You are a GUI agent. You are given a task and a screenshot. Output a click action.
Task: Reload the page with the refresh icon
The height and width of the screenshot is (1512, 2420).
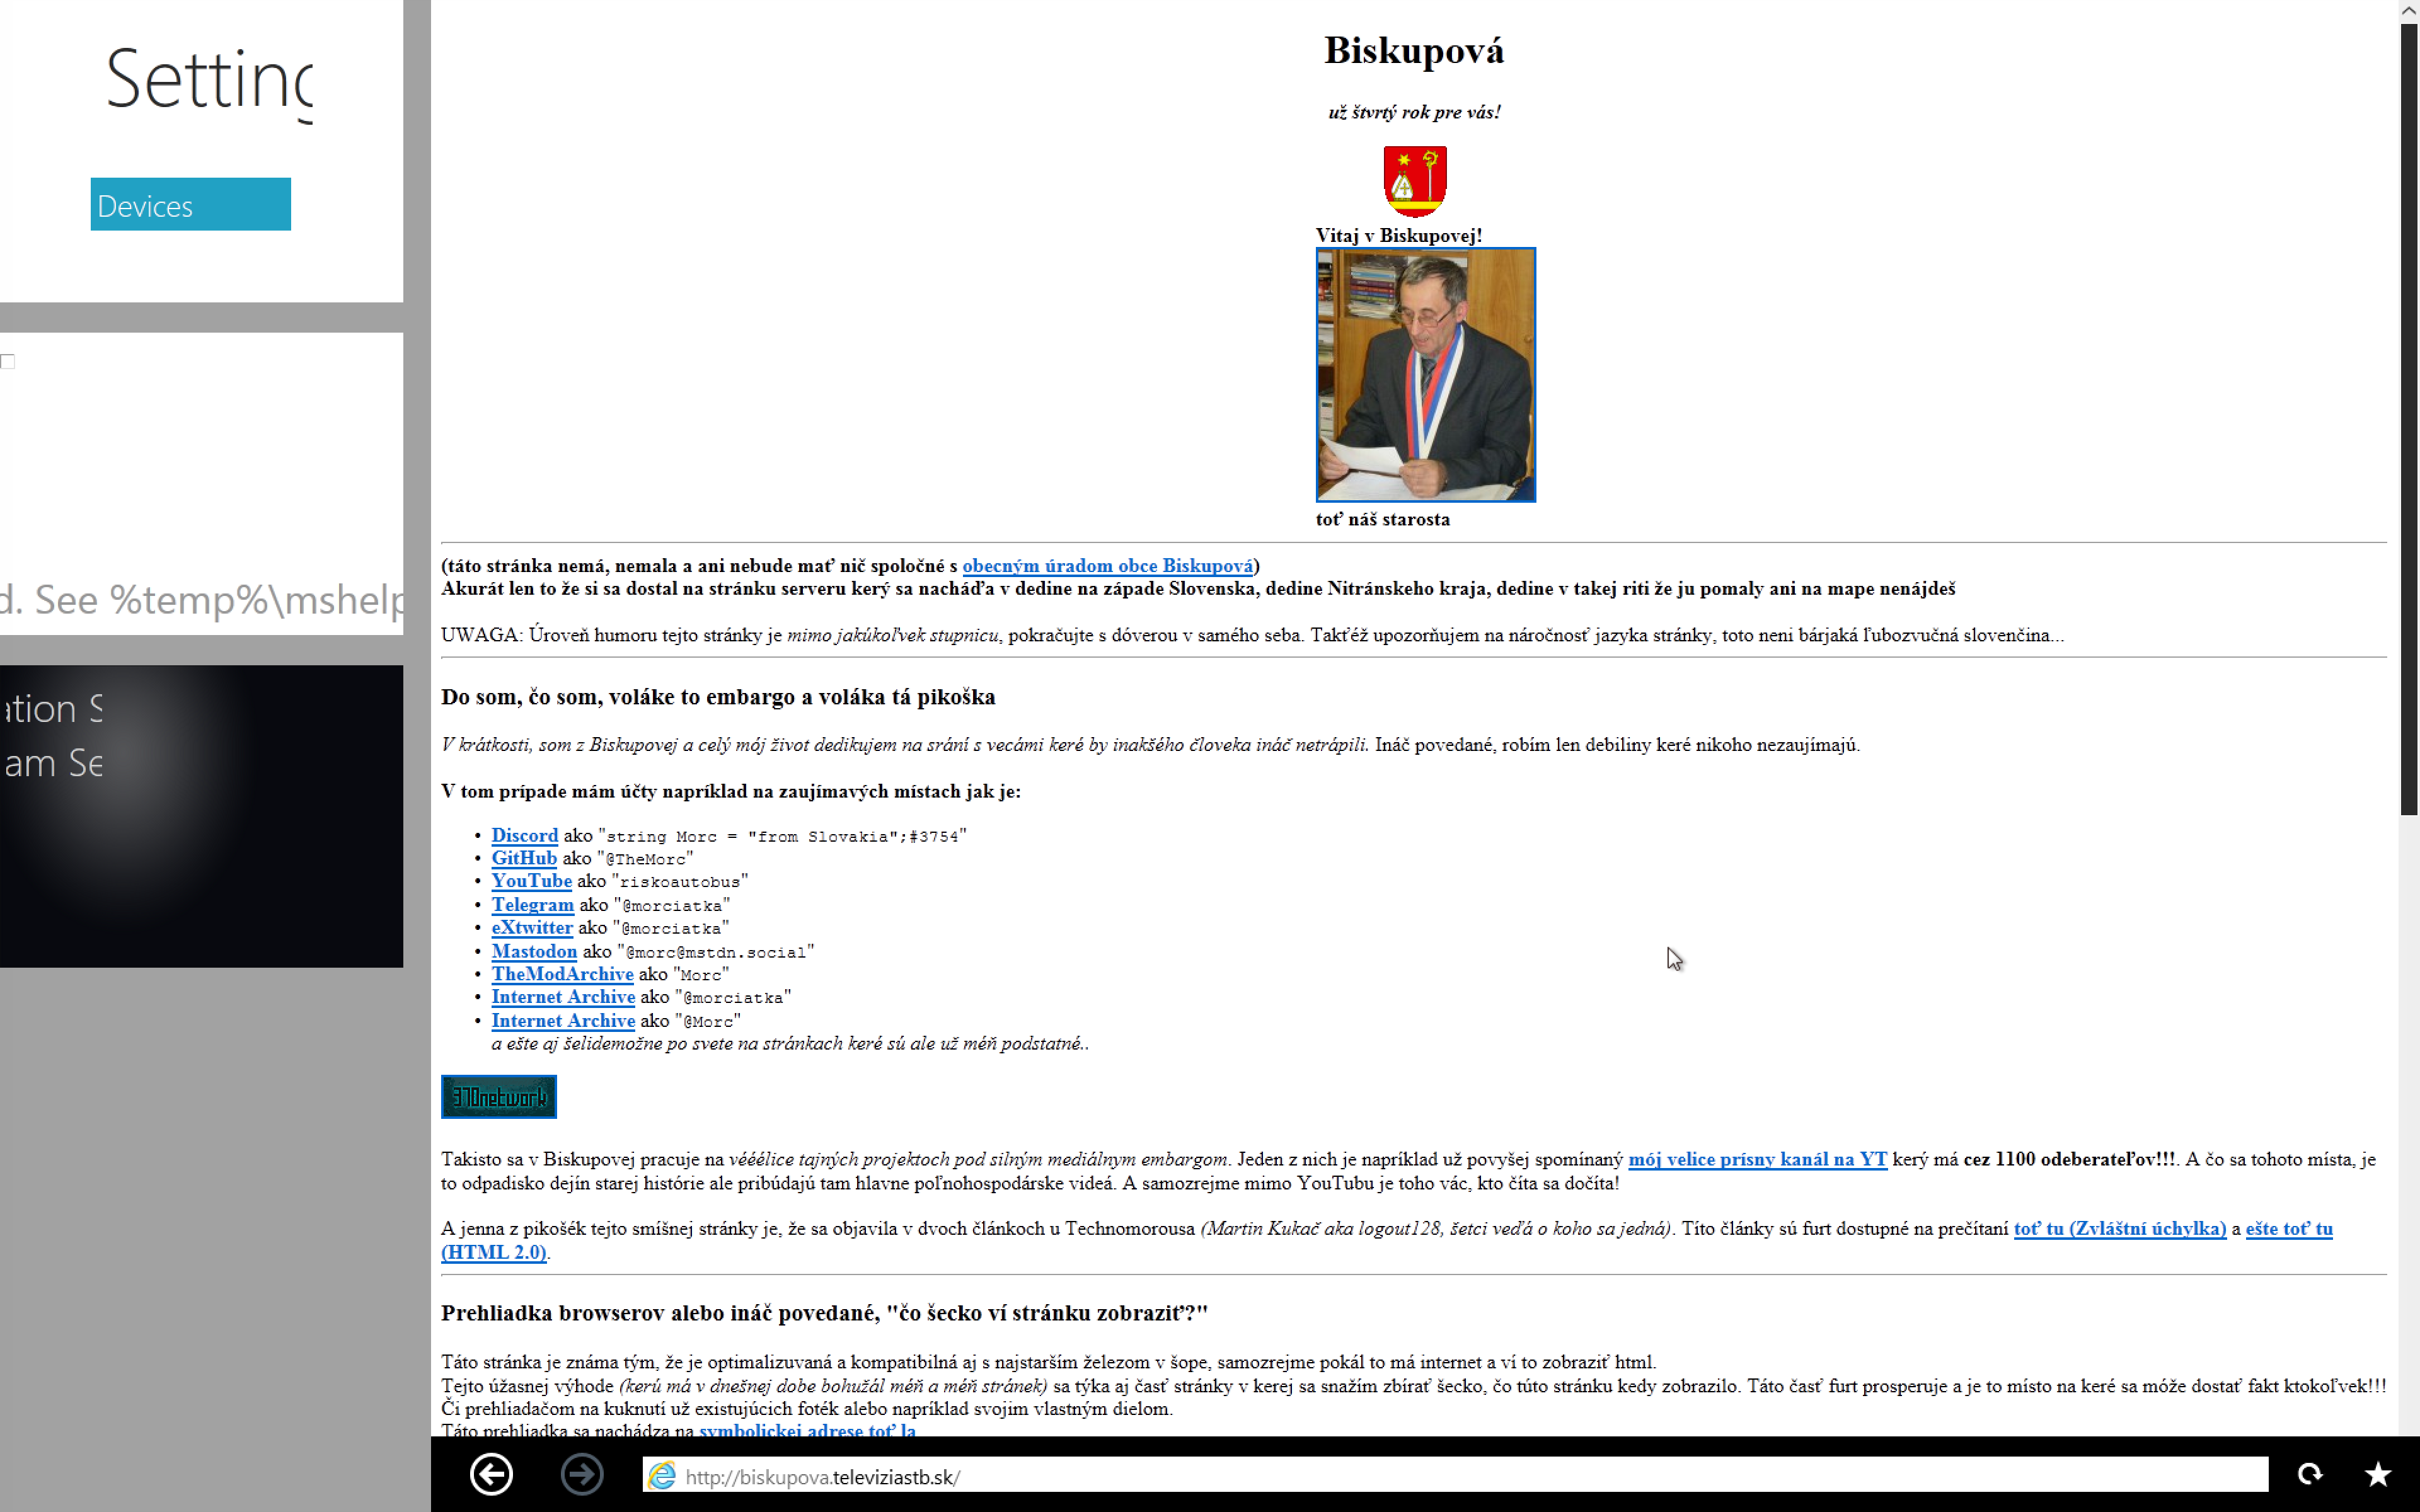coord(2310,1474)
